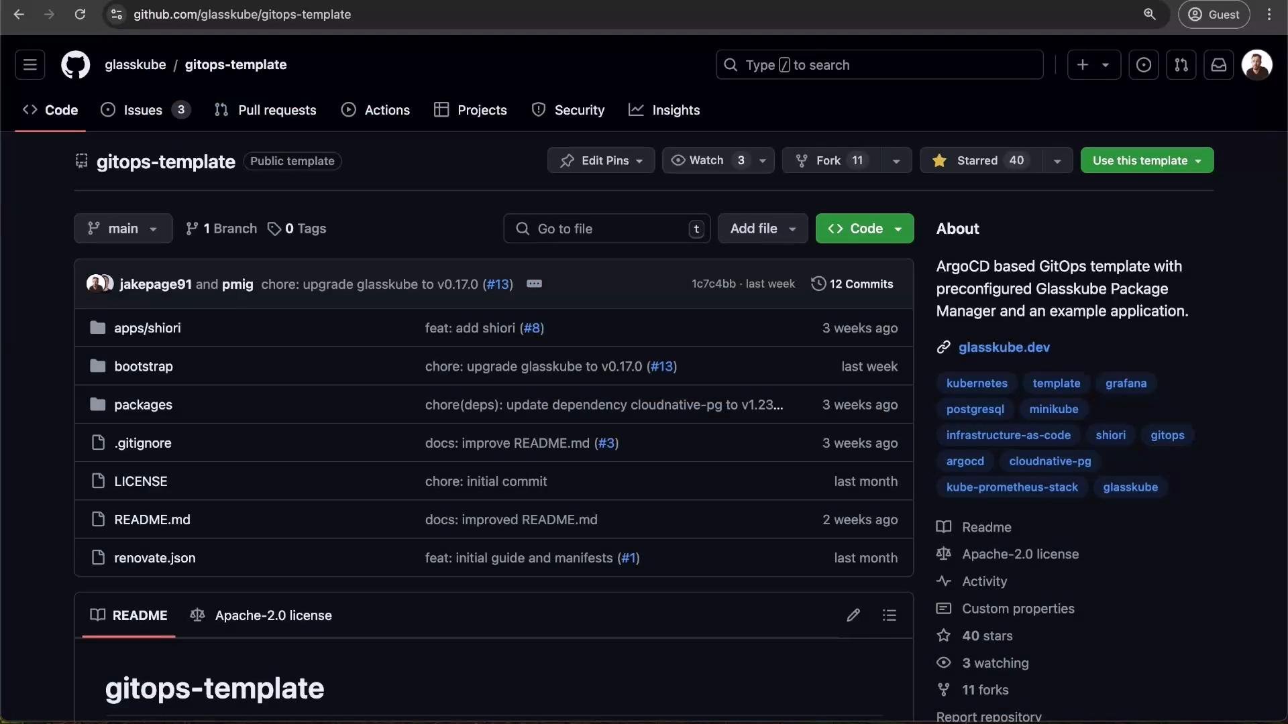Open the glasskube owner link
This screenshot has height=724, width=1288.
pyautogui.click(x=135, y=65)
